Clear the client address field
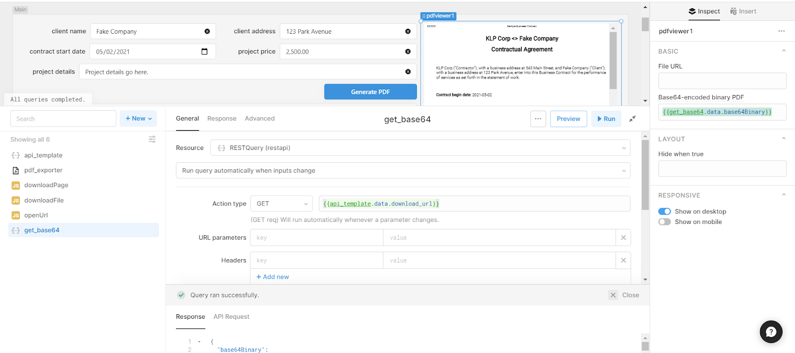This screenshot has width=795, height=353. click(x=408, y=31)
